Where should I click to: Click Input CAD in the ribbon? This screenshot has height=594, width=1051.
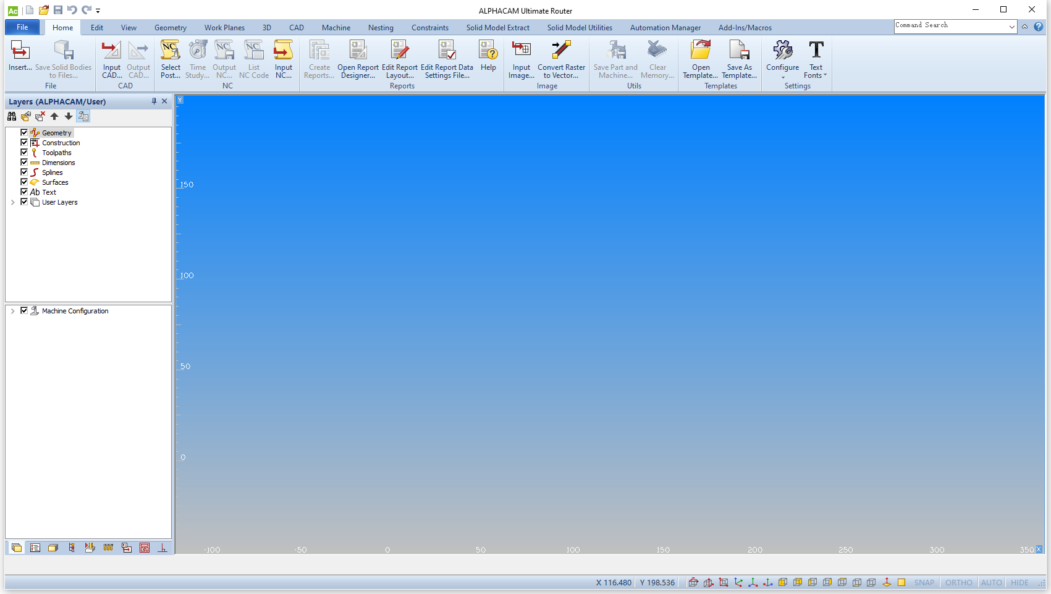click(x=112, y=59)
